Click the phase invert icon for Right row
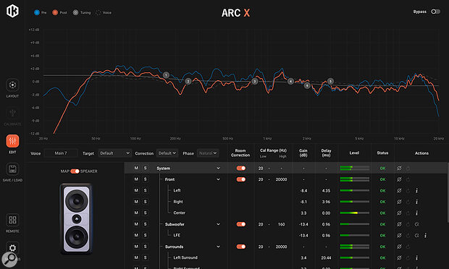449x269 pixels. [399, 202]
